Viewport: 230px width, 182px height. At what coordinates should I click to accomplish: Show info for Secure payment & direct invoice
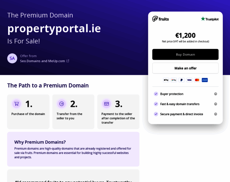215,114
